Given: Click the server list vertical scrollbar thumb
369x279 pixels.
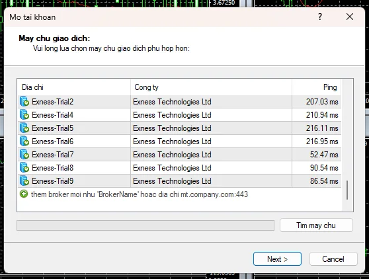Looking at the screenshot, I should click(347, 190).
